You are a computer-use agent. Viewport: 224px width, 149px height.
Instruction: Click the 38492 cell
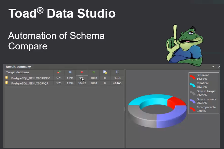click(x=82, y=83)
